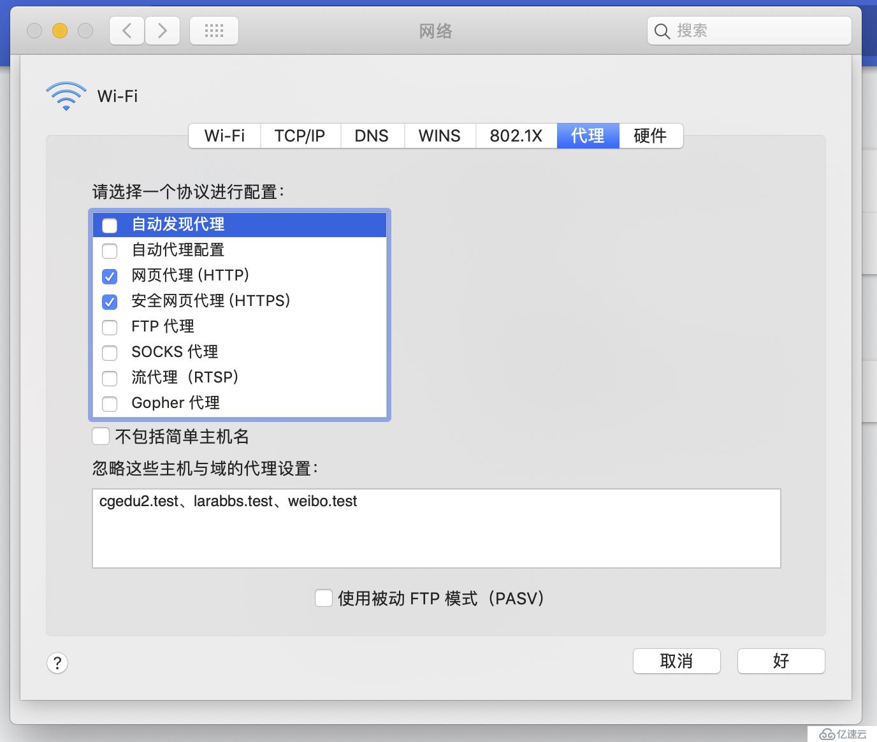This screenshot has width=877, height=742.
Task: Click the 不包括简单主机名 label
Action: (182, 437)
